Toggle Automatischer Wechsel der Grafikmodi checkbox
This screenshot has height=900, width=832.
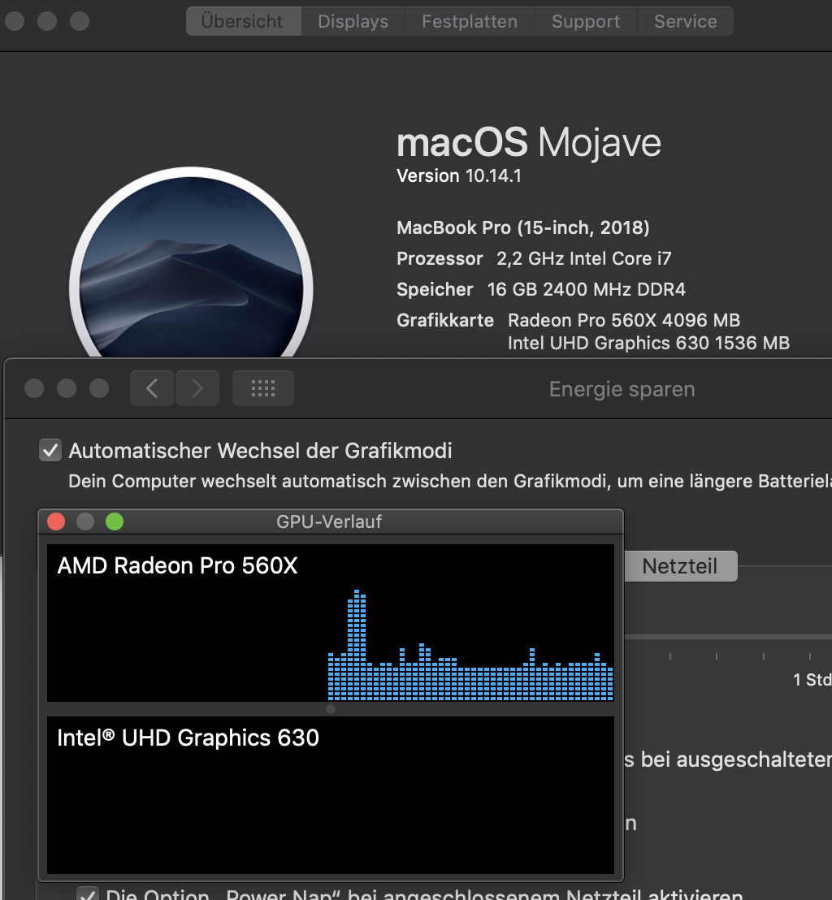point(50,451)
